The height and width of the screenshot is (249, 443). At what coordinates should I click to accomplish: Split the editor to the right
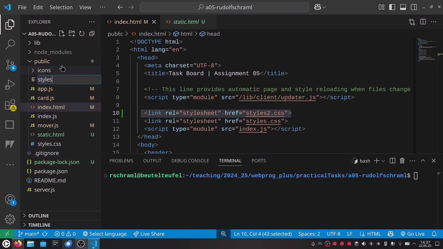[423, 22]
